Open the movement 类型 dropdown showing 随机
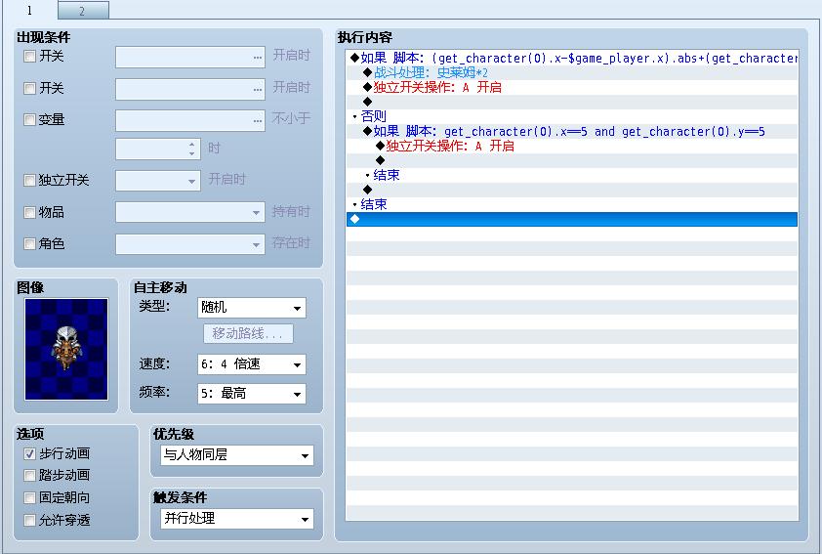 click(x=252, y=308)
